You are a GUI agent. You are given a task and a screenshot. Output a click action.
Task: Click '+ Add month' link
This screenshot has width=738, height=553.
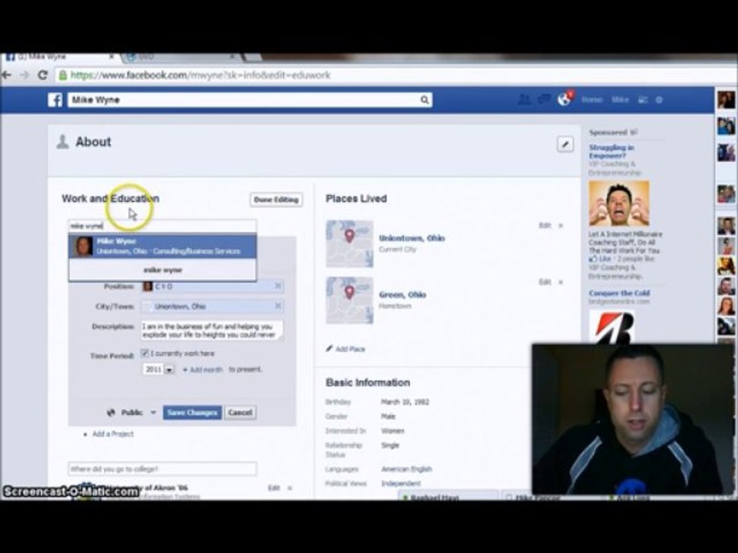202,369
